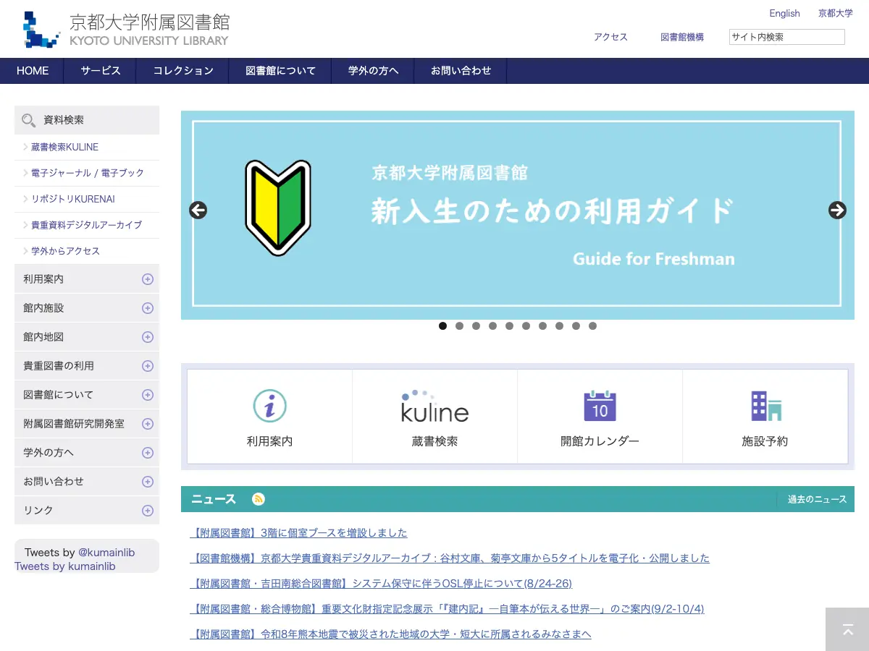Read news about 熊本地震 affected students

[390, 634]
